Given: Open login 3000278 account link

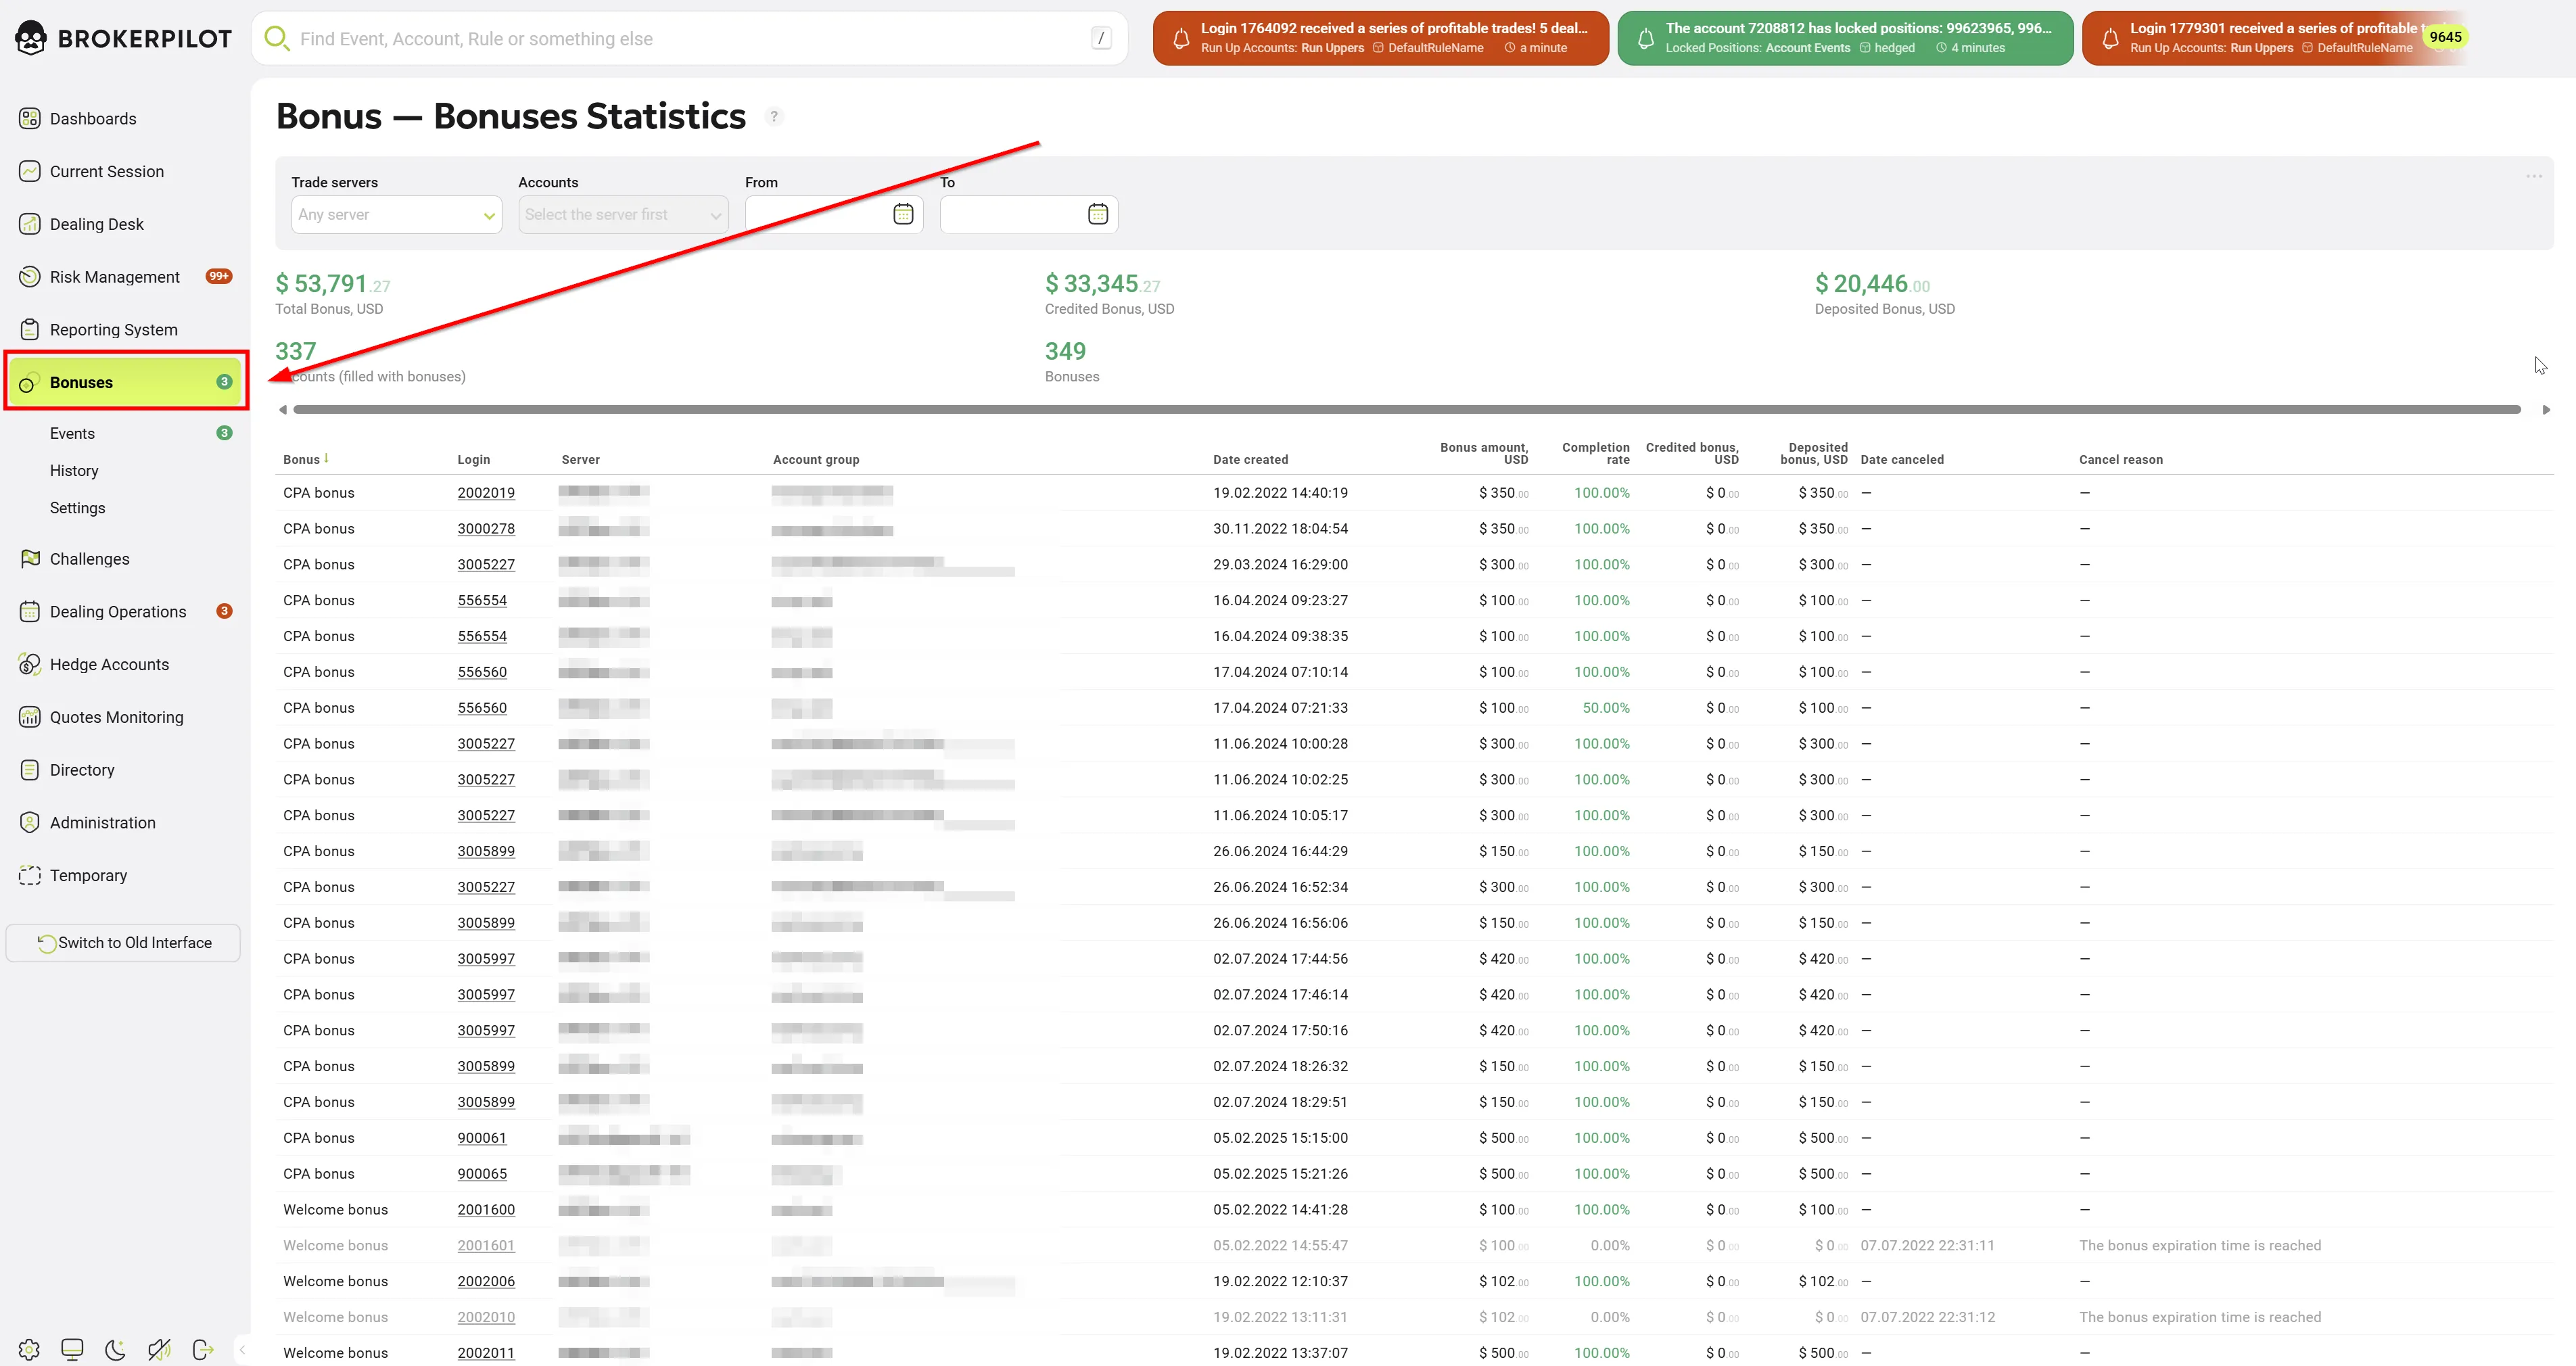Looking at the screenshot, I should (486, 529).
